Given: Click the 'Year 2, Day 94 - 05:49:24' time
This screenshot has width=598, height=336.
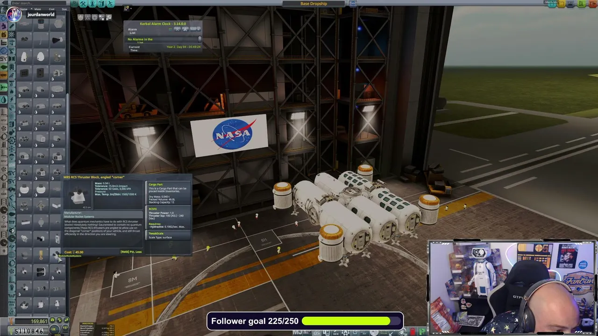Looking at the screenshot, I should 184,47.
